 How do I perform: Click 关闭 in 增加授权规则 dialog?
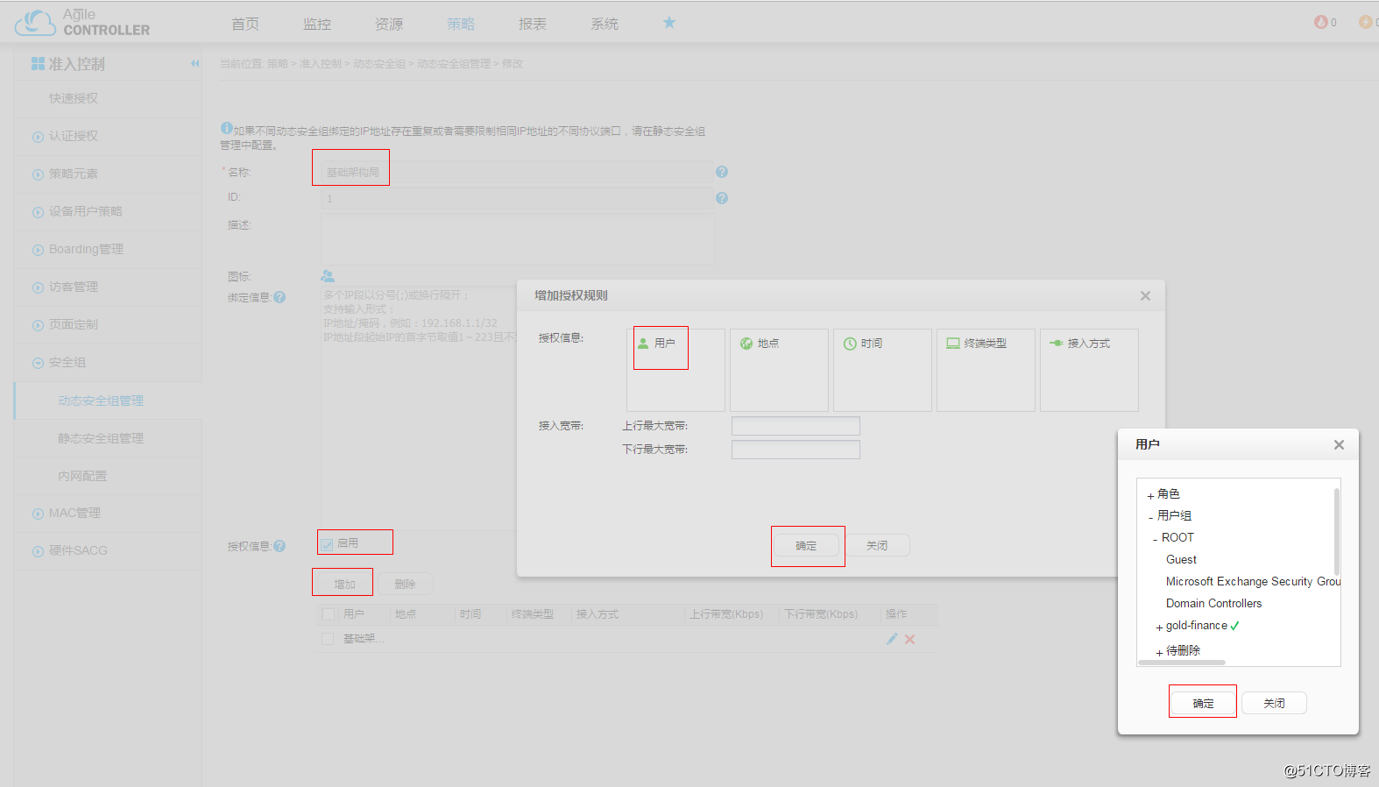pos(877,545)
